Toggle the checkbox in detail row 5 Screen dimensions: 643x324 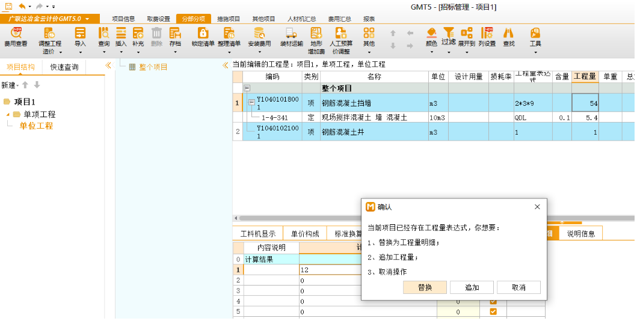(x=493, y=312)
